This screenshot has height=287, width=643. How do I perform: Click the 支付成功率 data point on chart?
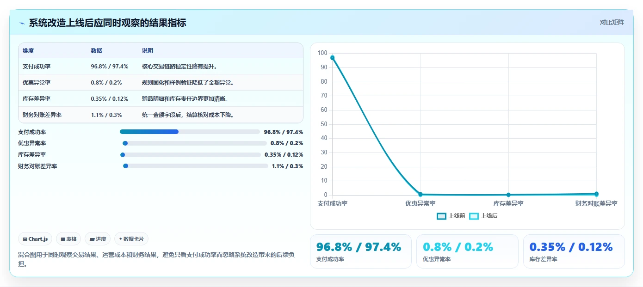point(332,58)
